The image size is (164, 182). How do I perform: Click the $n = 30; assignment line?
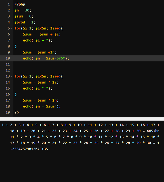23,10
